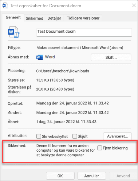The height and width of the screenshot is (181, 138).
Task: Click the greyed-out Anvend button
Action: [123, 176]
